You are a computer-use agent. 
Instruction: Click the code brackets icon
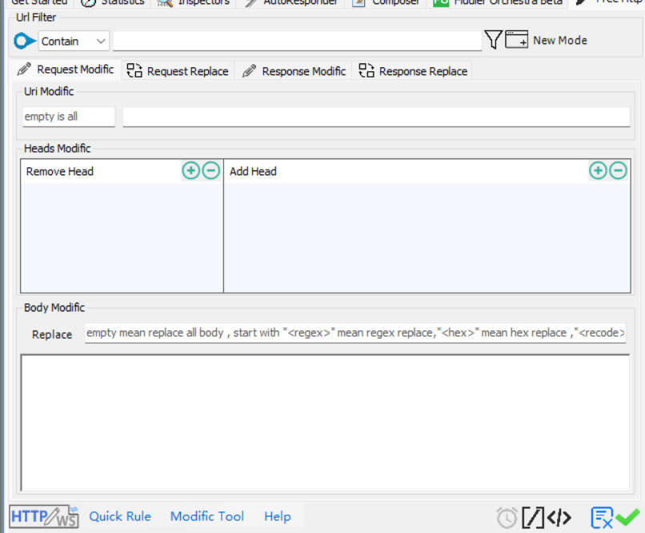click(559, 518)
